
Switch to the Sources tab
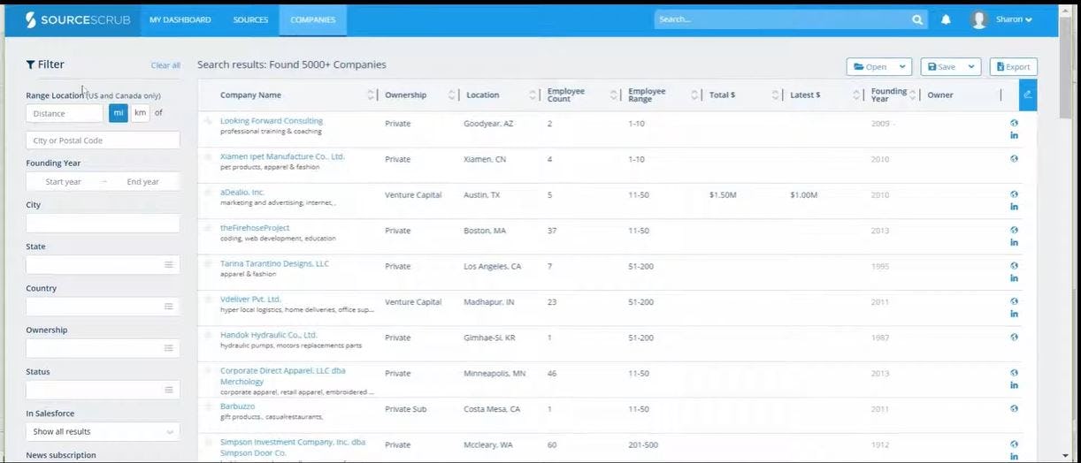pos(250,19)
